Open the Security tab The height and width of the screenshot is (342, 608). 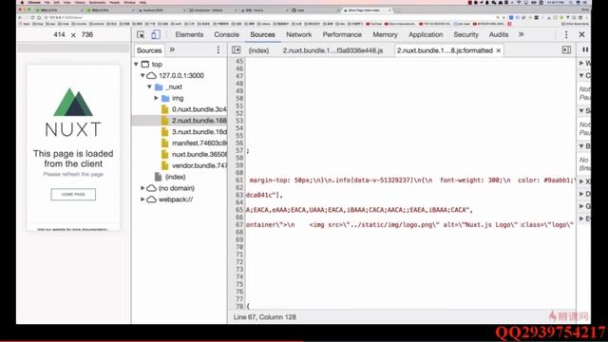[x=465, y=34]
